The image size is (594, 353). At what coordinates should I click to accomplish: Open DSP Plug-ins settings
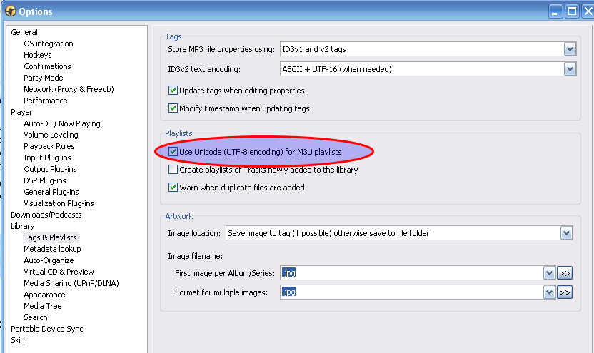tap(45, 180)
